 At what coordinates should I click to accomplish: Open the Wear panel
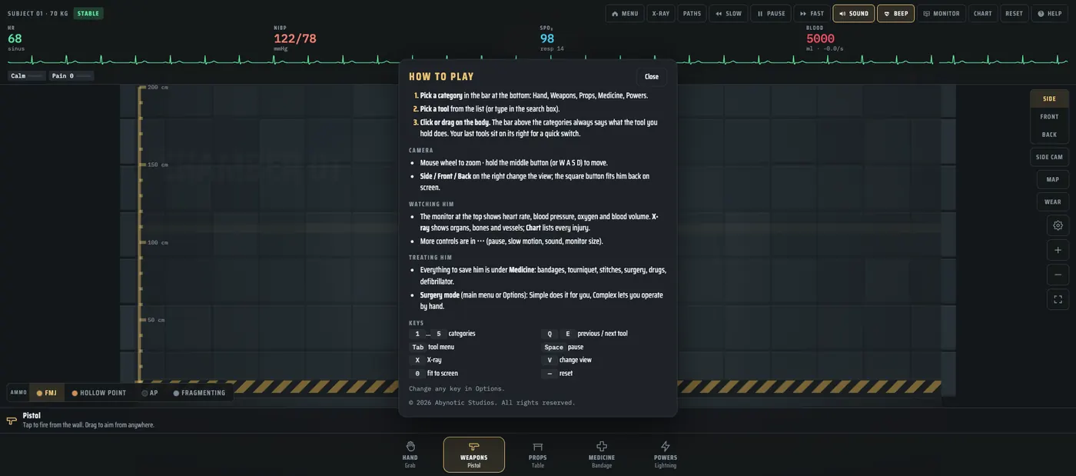tap(1052, 201)
